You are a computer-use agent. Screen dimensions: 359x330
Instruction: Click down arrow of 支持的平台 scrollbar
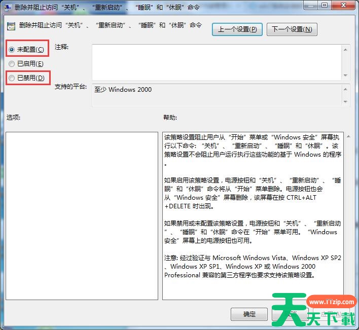coord(345,101)
